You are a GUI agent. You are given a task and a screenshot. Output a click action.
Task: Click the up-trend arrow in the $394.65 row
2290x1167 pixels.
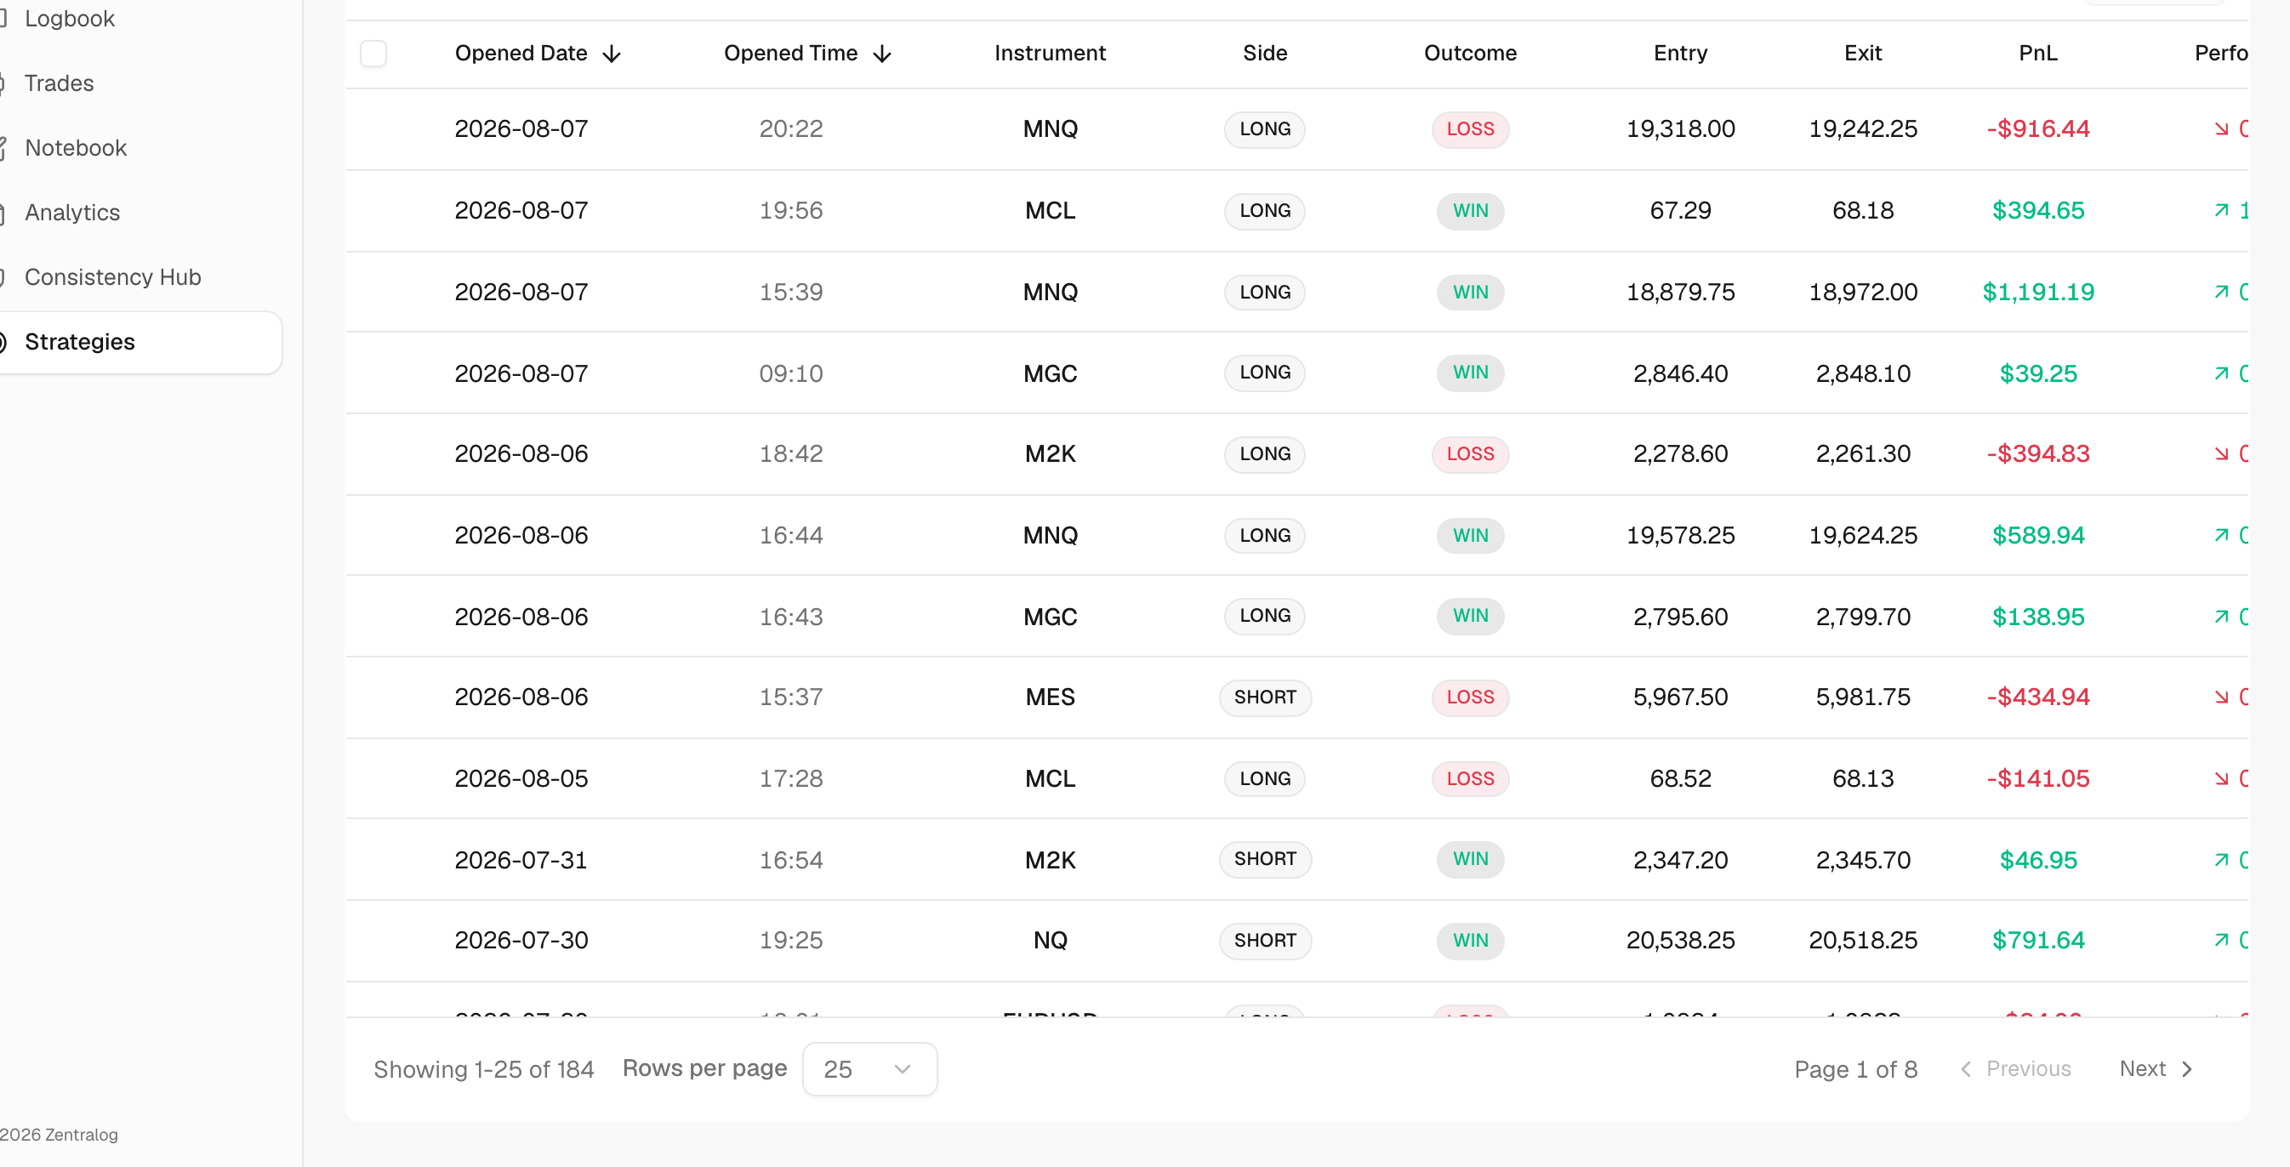(2222, 211)
